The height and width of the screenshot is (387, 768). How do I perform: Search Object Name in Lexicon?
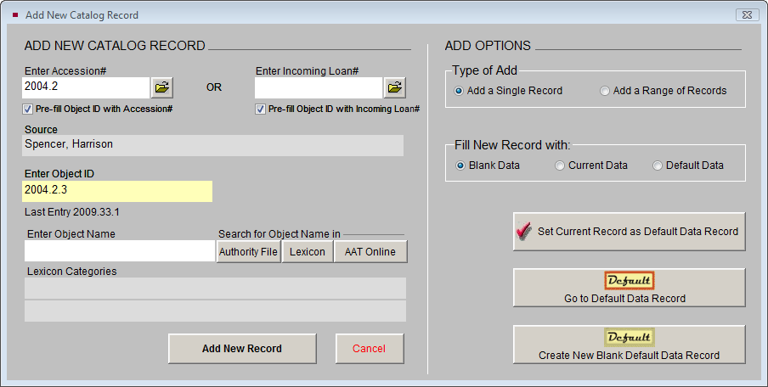point(307,252)
